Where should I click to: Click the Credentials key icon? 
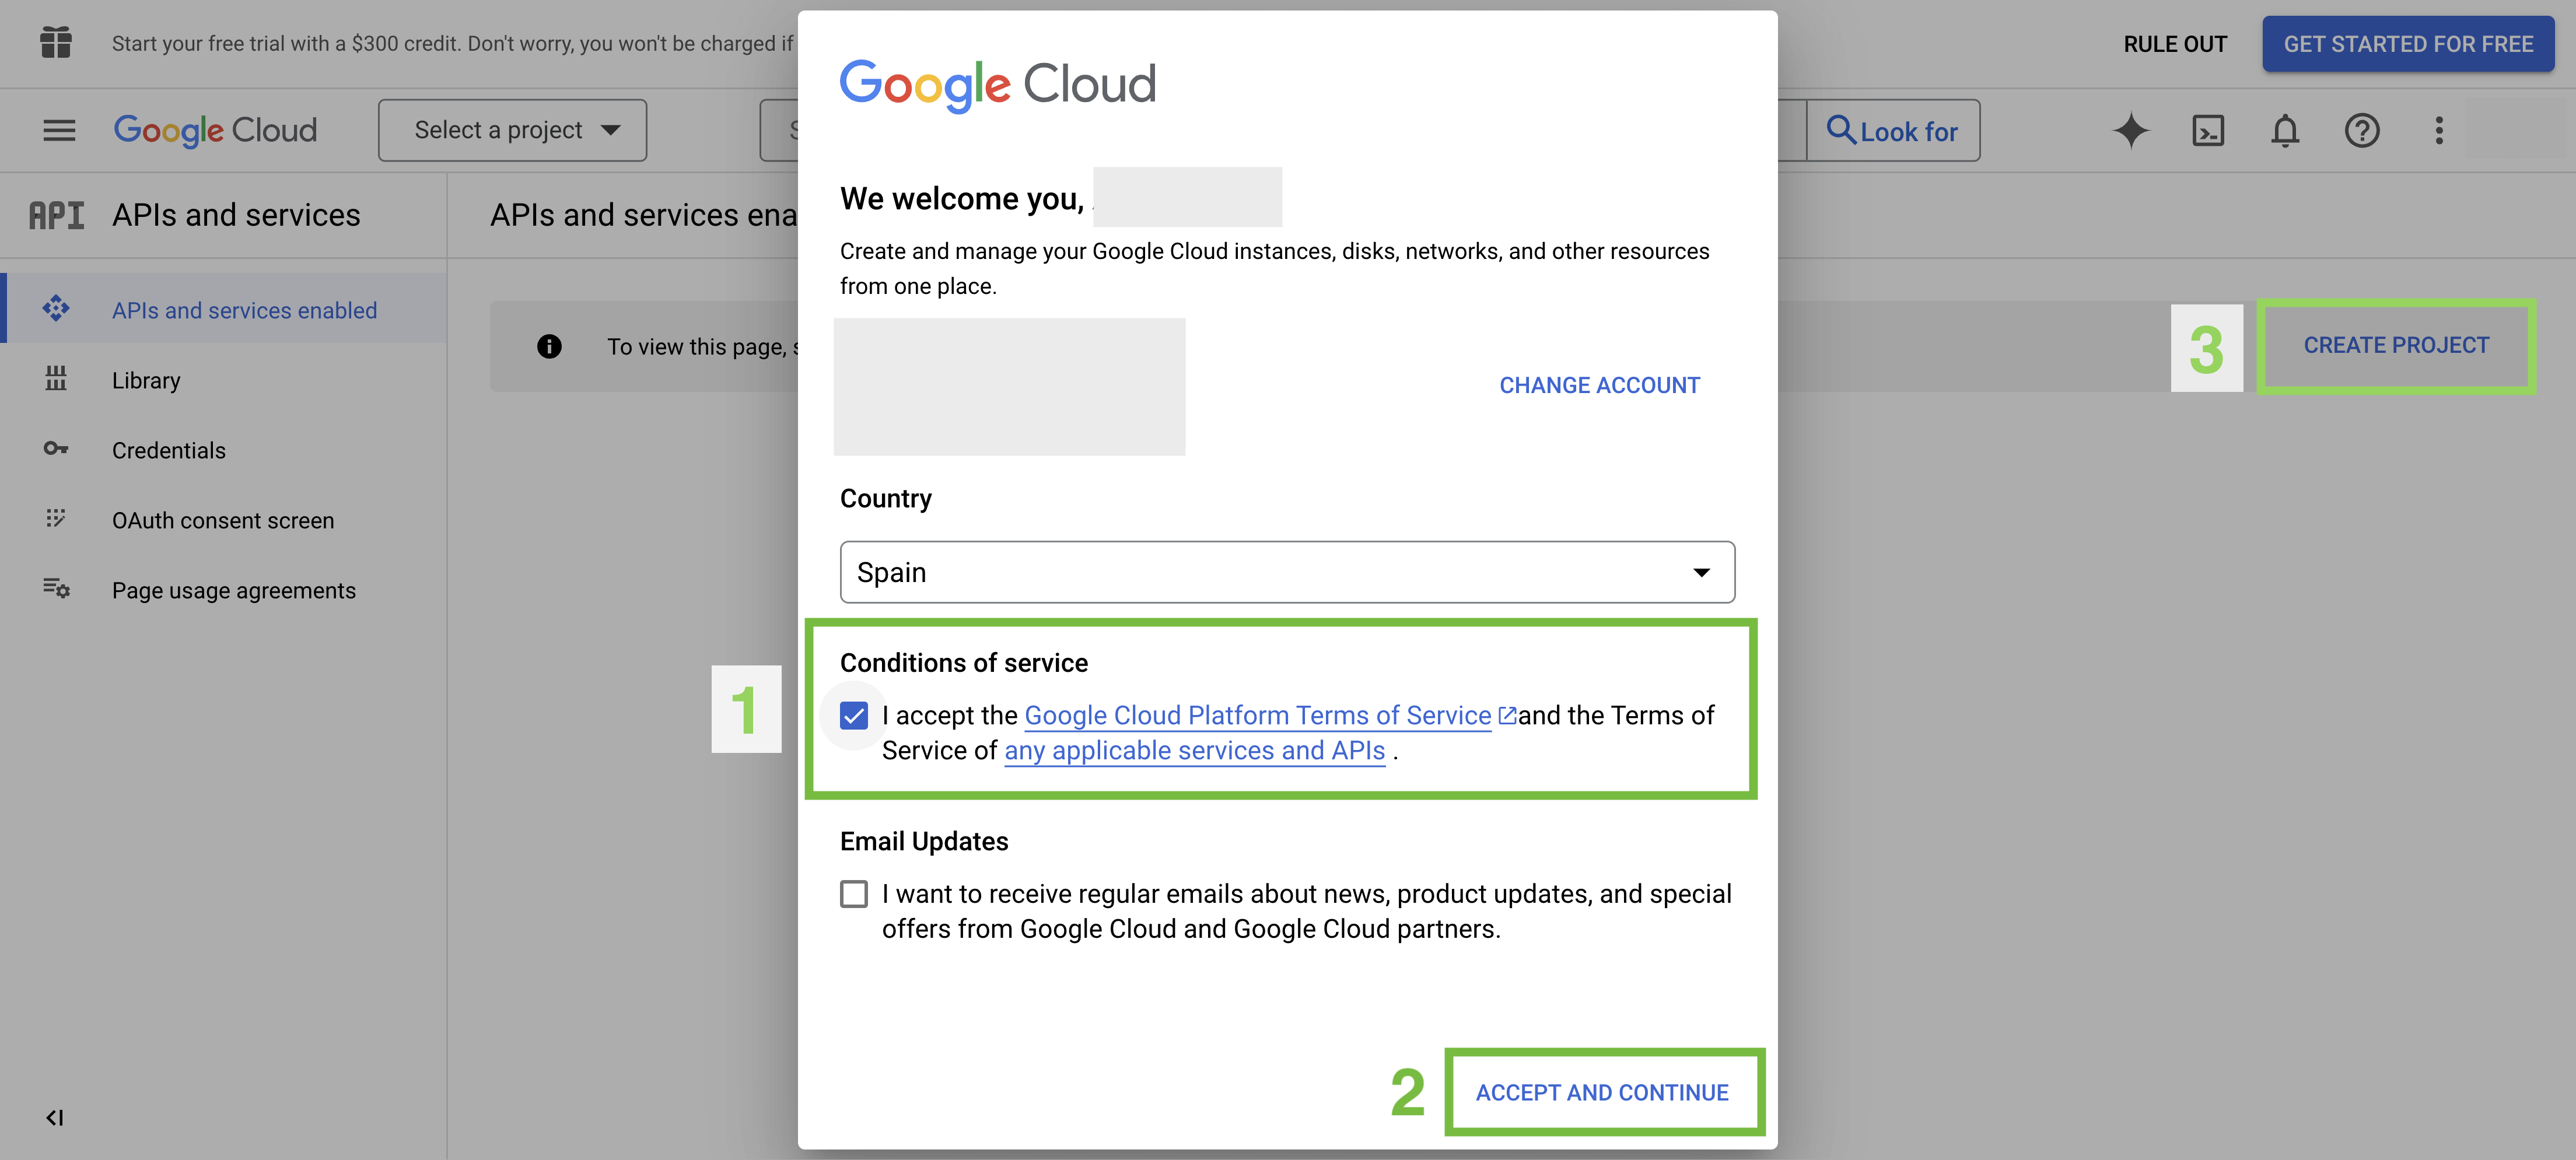pyautogui.click(x=56, y=449)
